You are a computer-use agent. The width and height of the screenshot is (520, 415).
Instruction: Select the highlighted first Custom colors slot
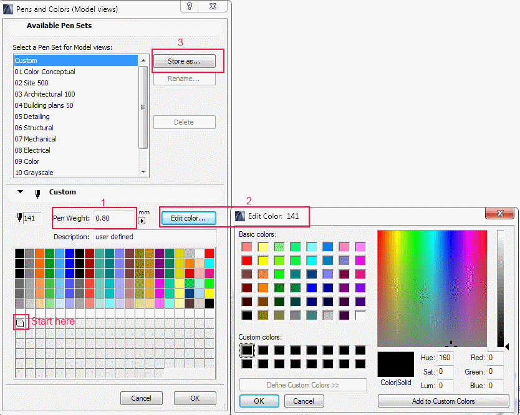pos(247,350)
